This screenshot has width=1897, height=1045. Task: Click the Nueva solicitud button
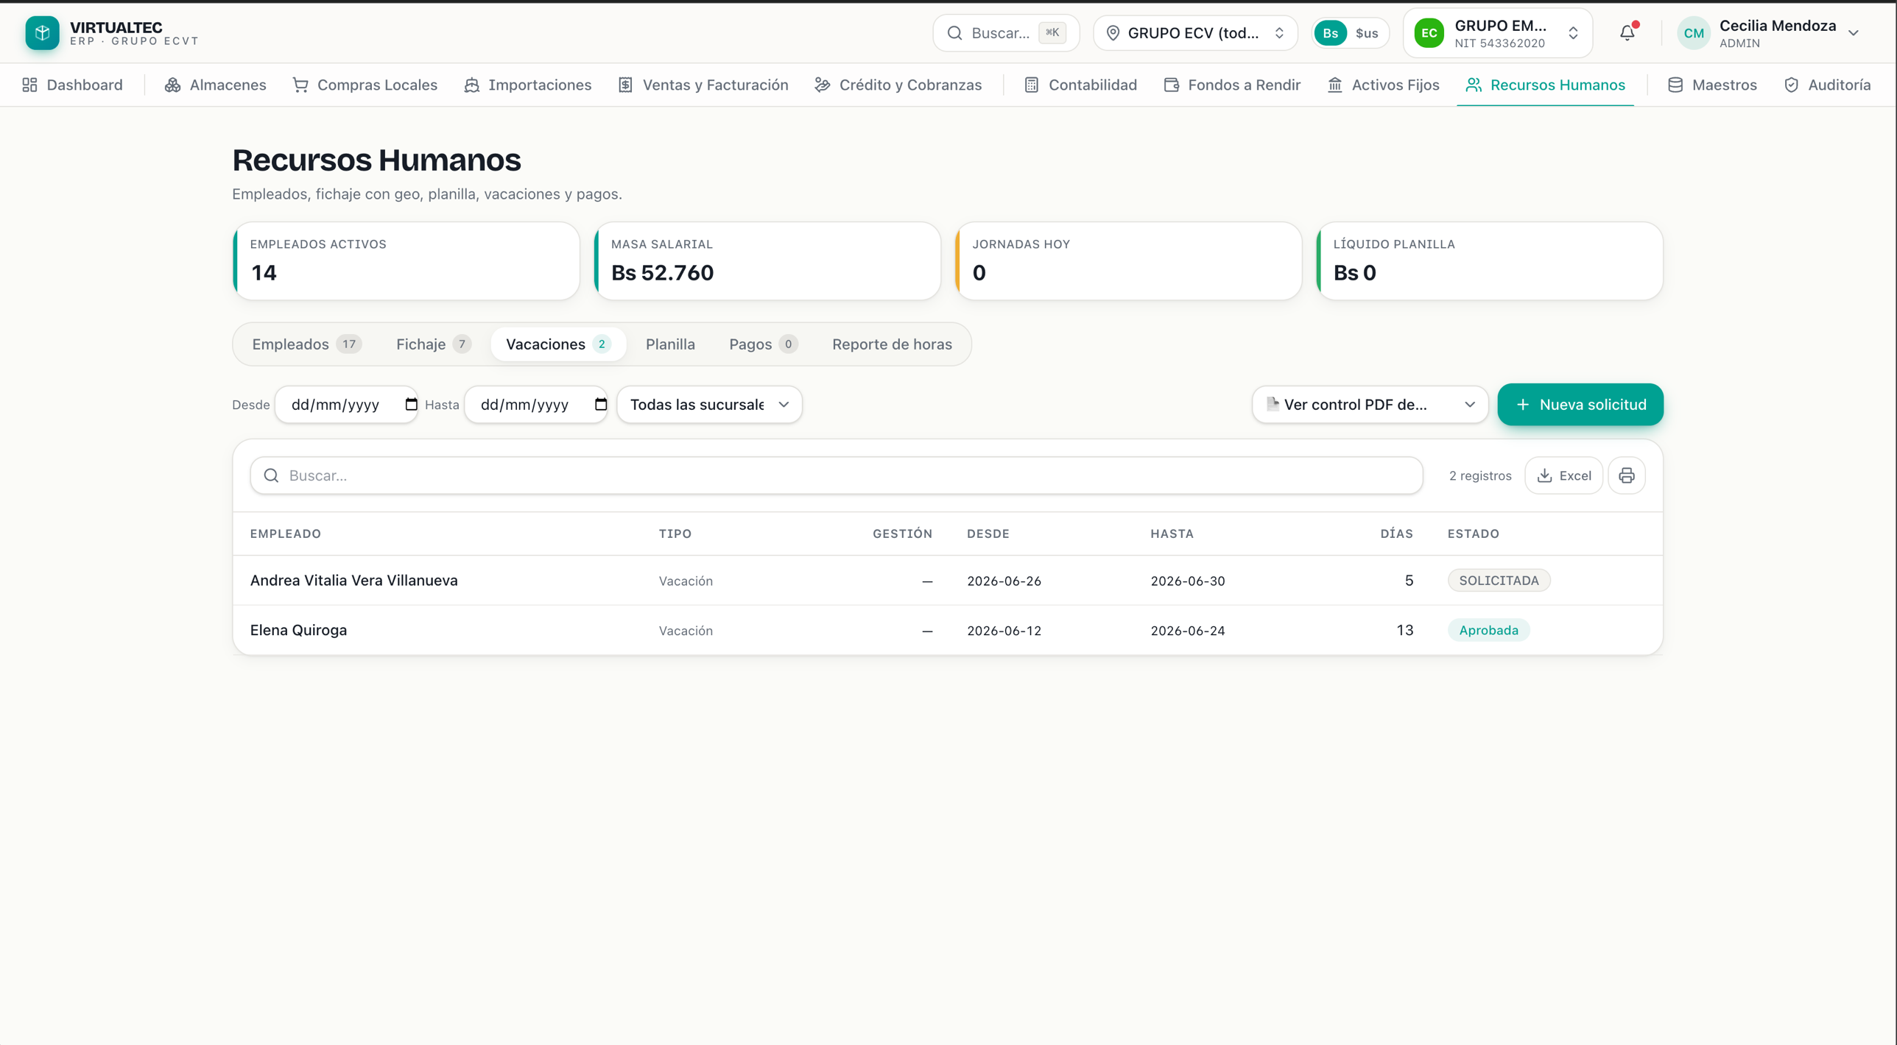(x=1580, y=405)
